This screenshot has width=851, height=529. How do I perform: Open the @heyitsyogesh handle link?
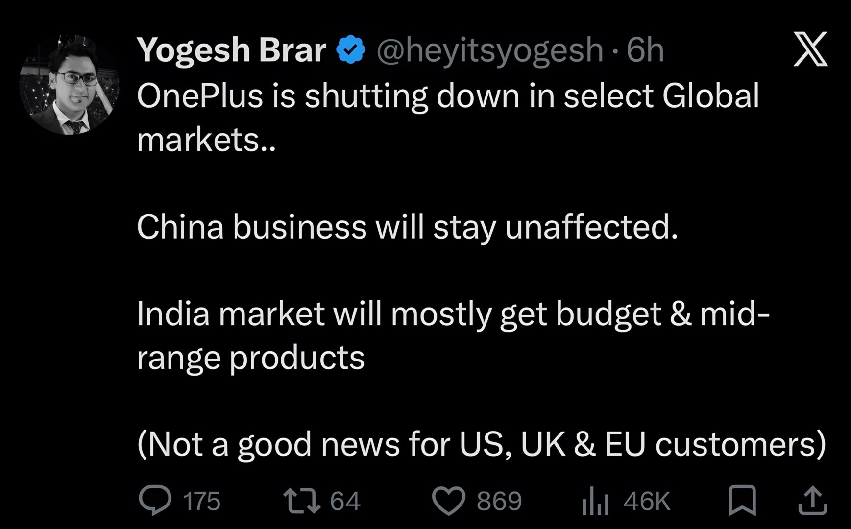pyautogui.click(x=489, y=50)
